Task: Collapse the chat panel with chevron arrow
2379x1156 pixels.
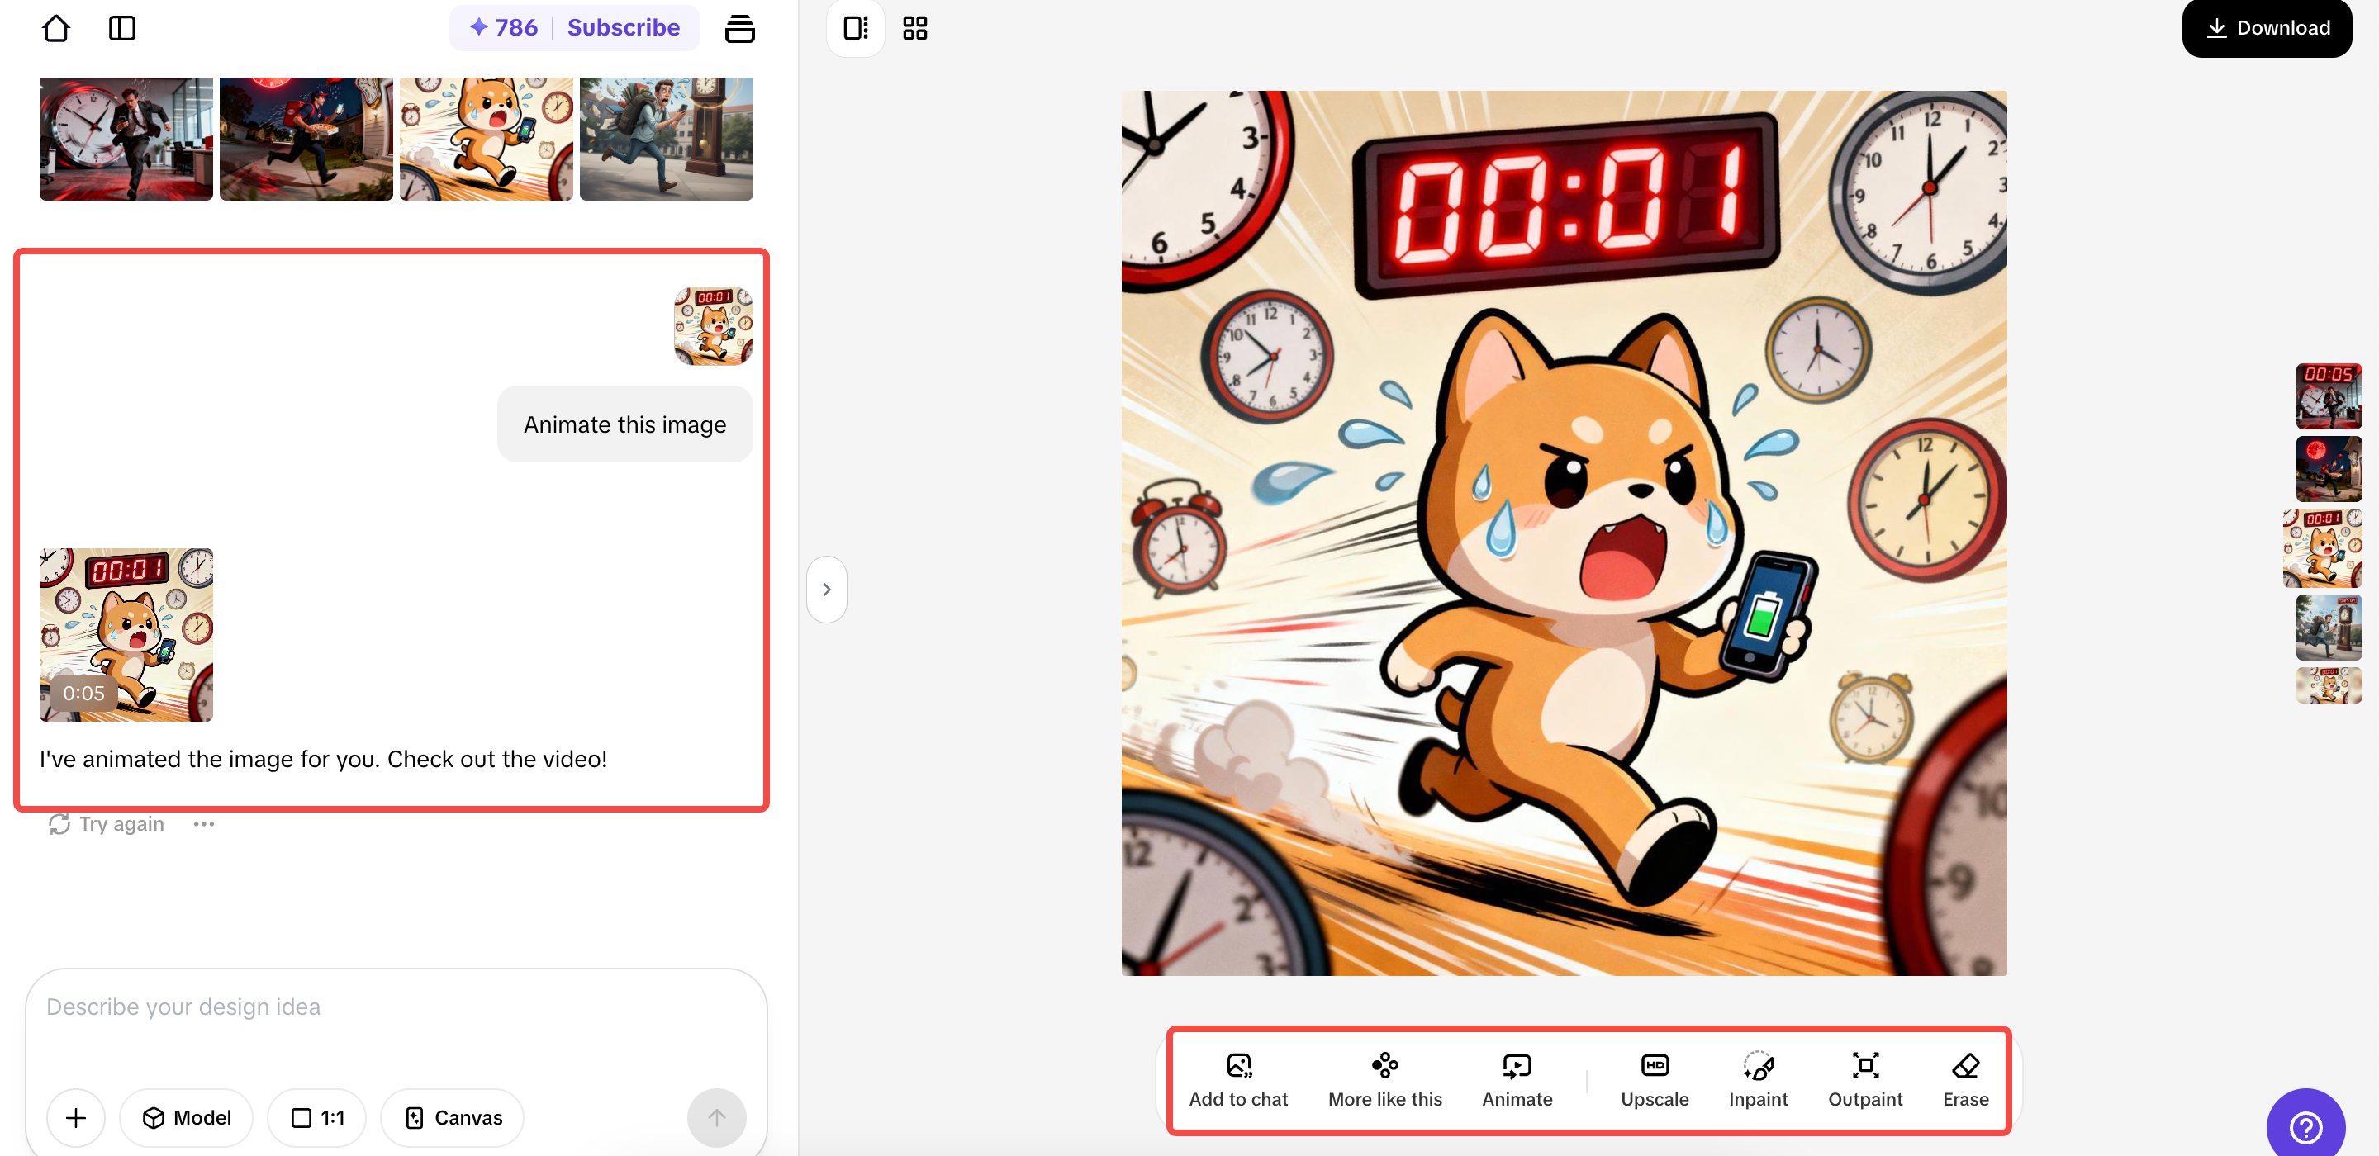Action: [827, 589]
